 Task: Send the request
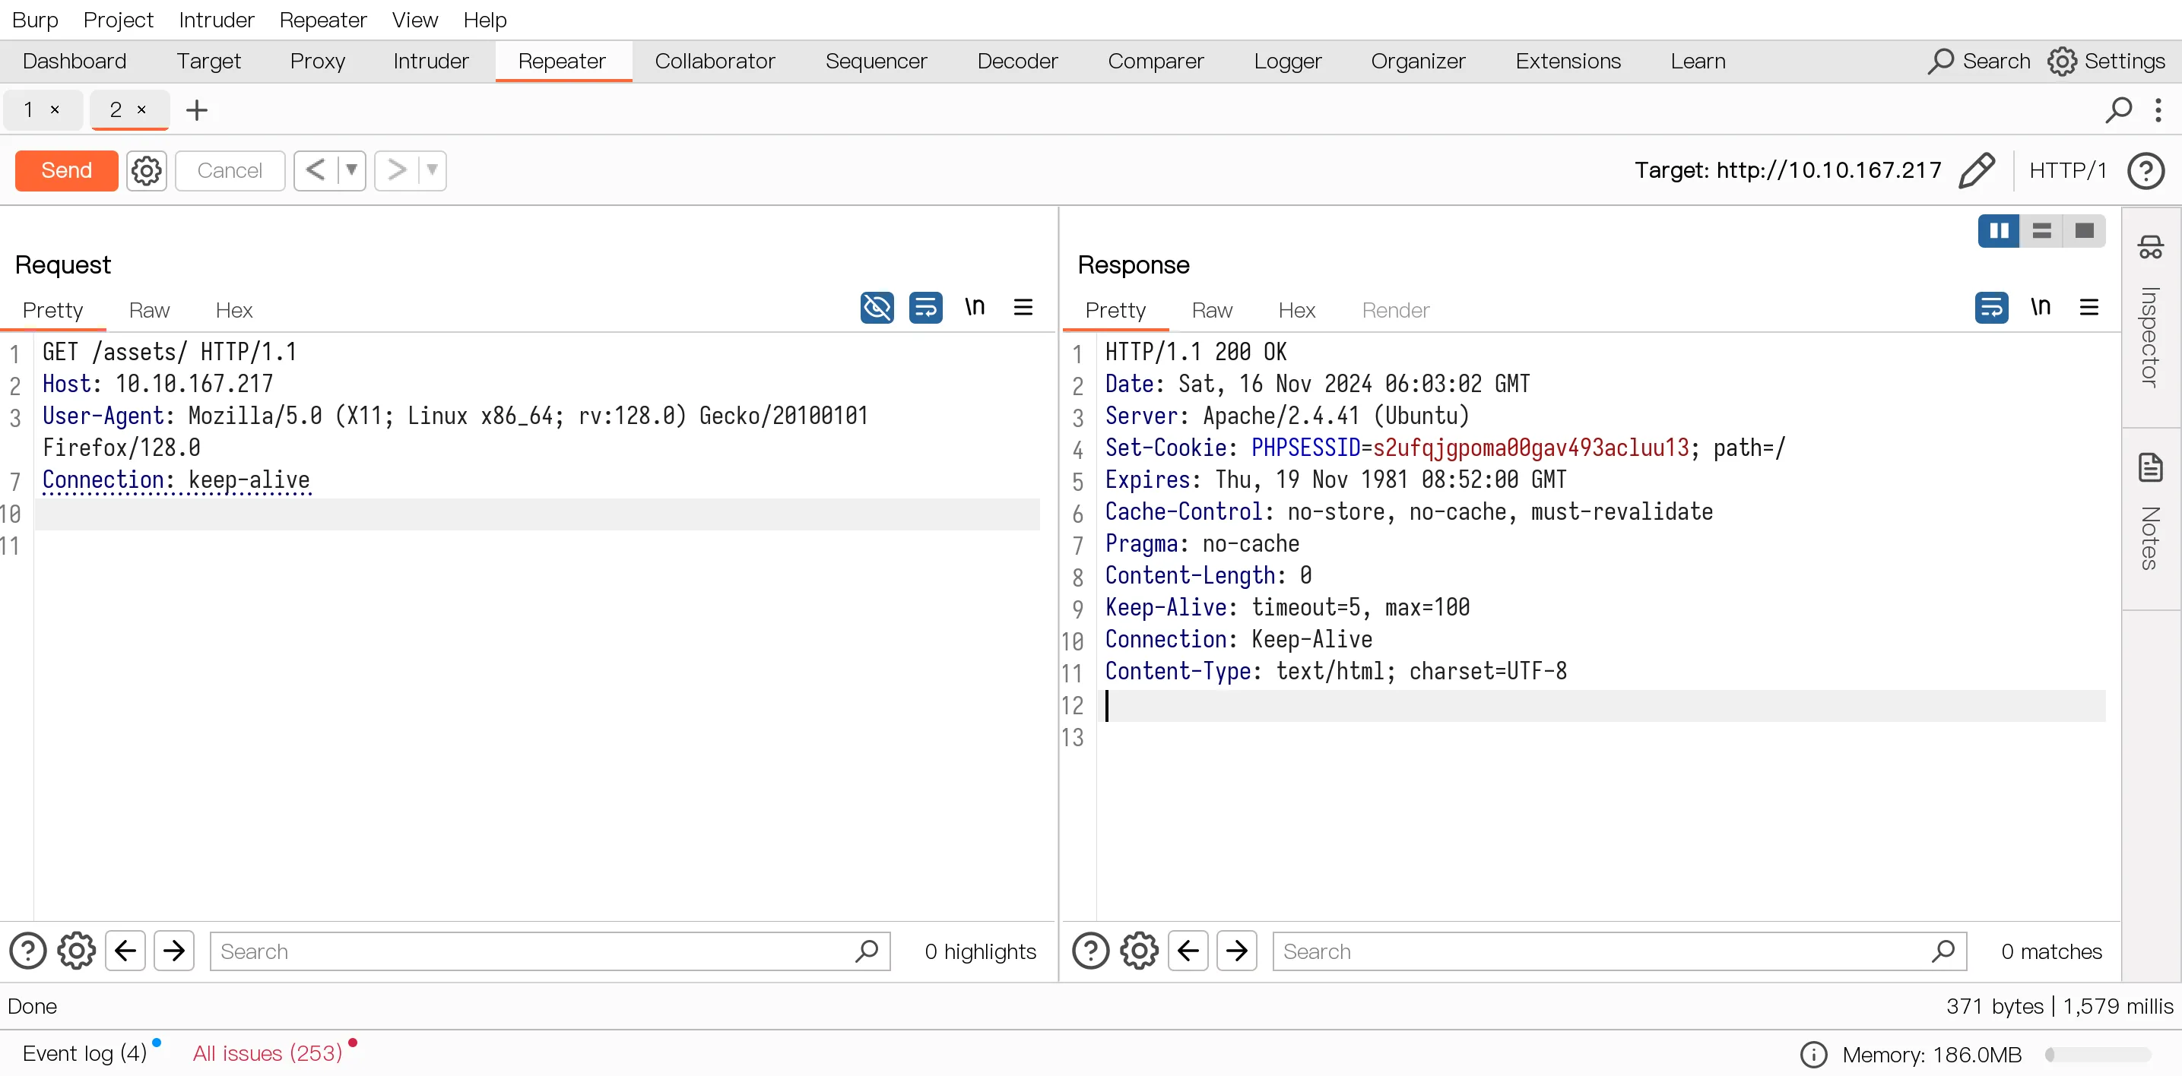pos(67,170)
